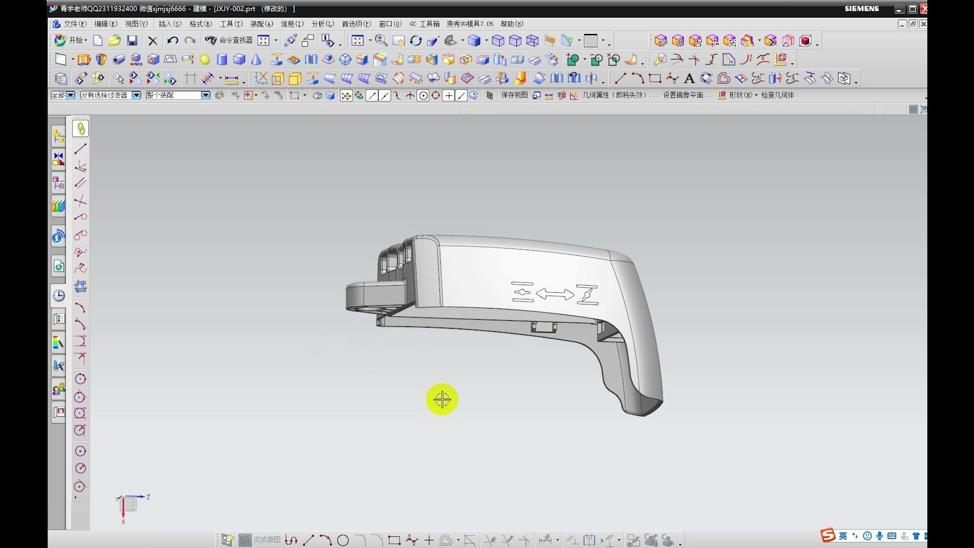Select the Sphere primitive icon
This screenshot has width=974, height=548.
pyautogui.click(x=205, y=60)
